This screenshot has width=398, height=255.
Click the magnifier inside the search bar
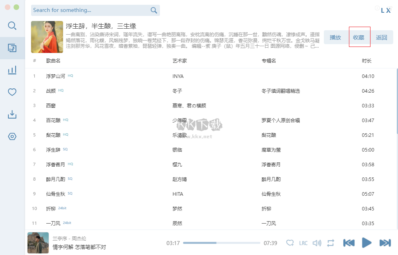click(x=154, y=10)
